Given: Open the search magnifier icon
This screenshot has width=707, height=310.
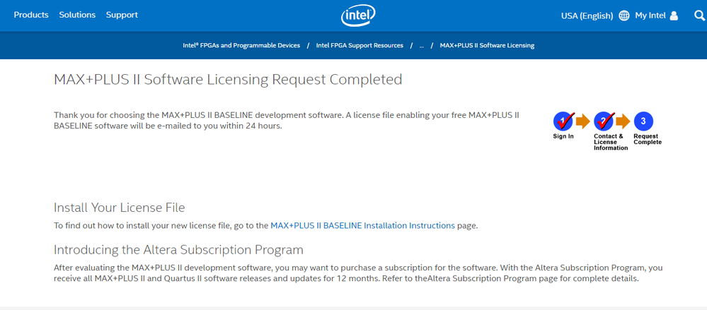Looking at the screenshot, I should coord(700,16).
